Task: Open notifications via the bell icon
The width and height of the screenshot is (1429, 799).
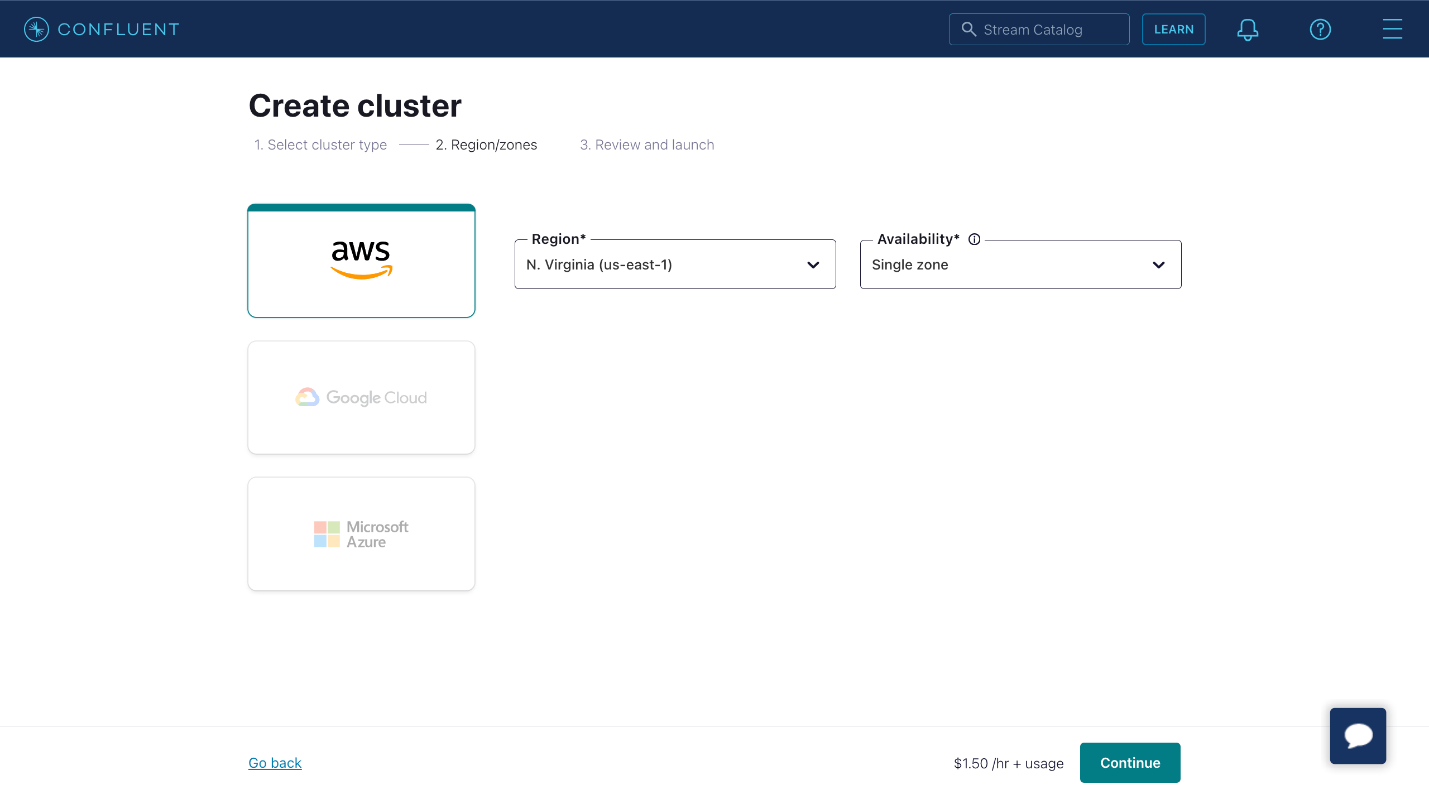Action: point(1247,29)
